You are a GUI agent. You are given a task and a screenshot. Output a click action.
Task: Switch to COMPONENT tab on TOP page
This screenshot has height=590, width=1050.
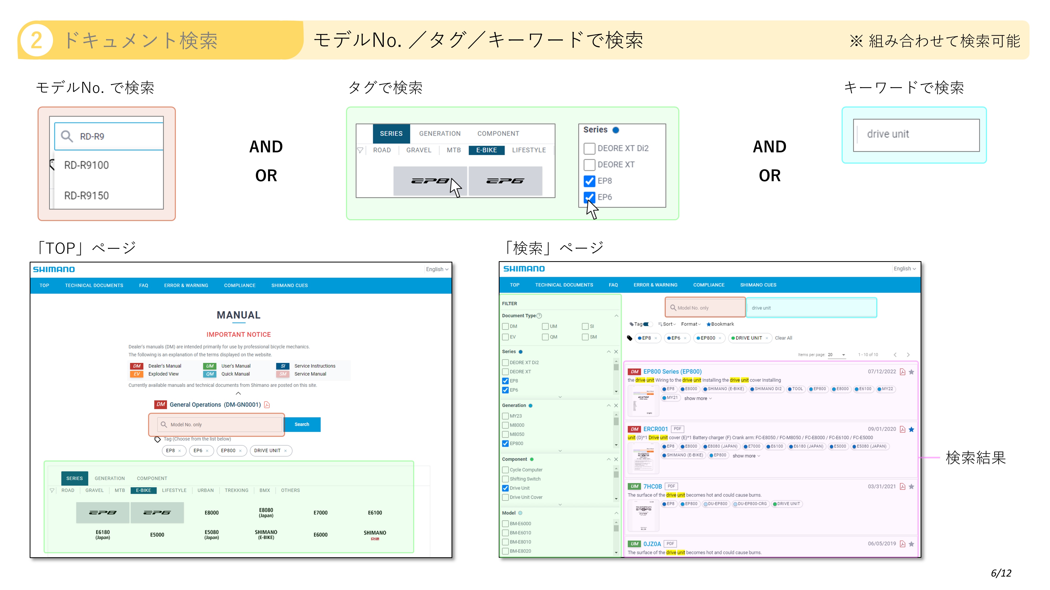point(152,479)
